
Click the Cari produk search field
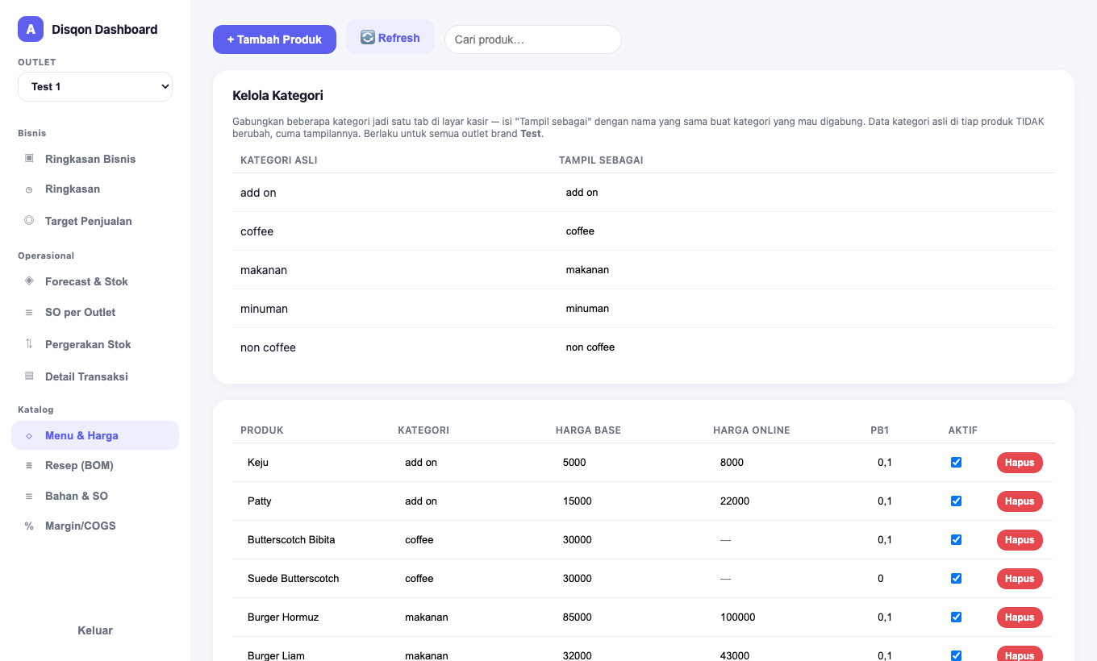pos(533,39)
